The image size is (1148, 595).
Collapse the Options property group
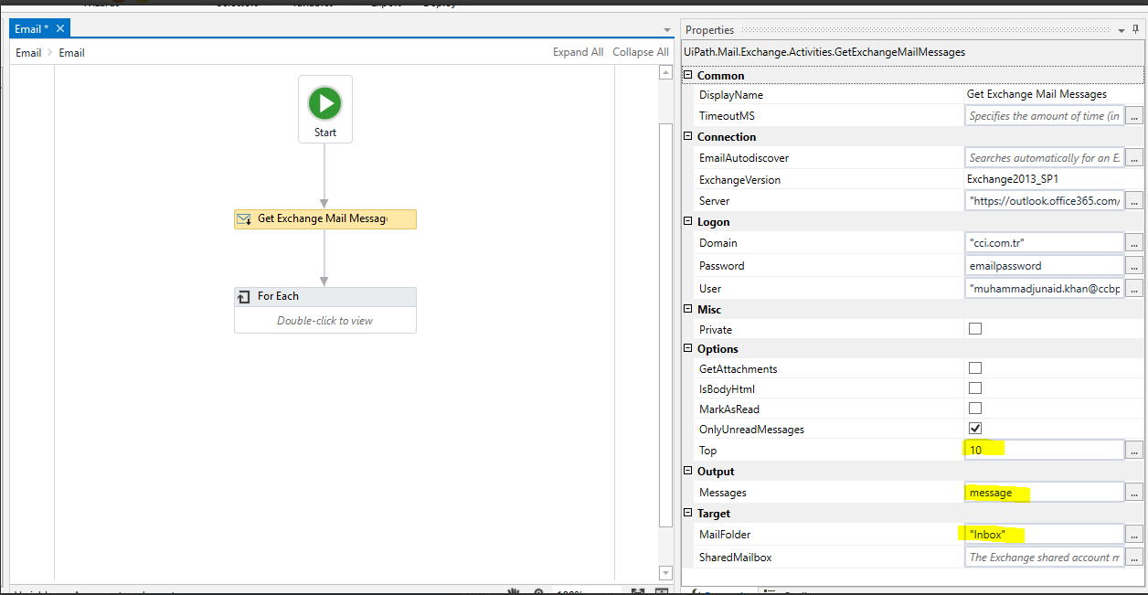[688, 348]
